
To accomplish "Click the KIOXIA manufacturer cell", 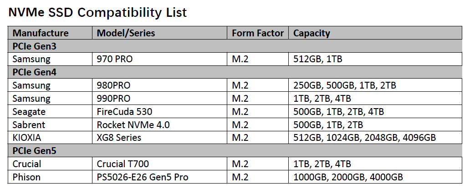I will [x=50, y=138].
